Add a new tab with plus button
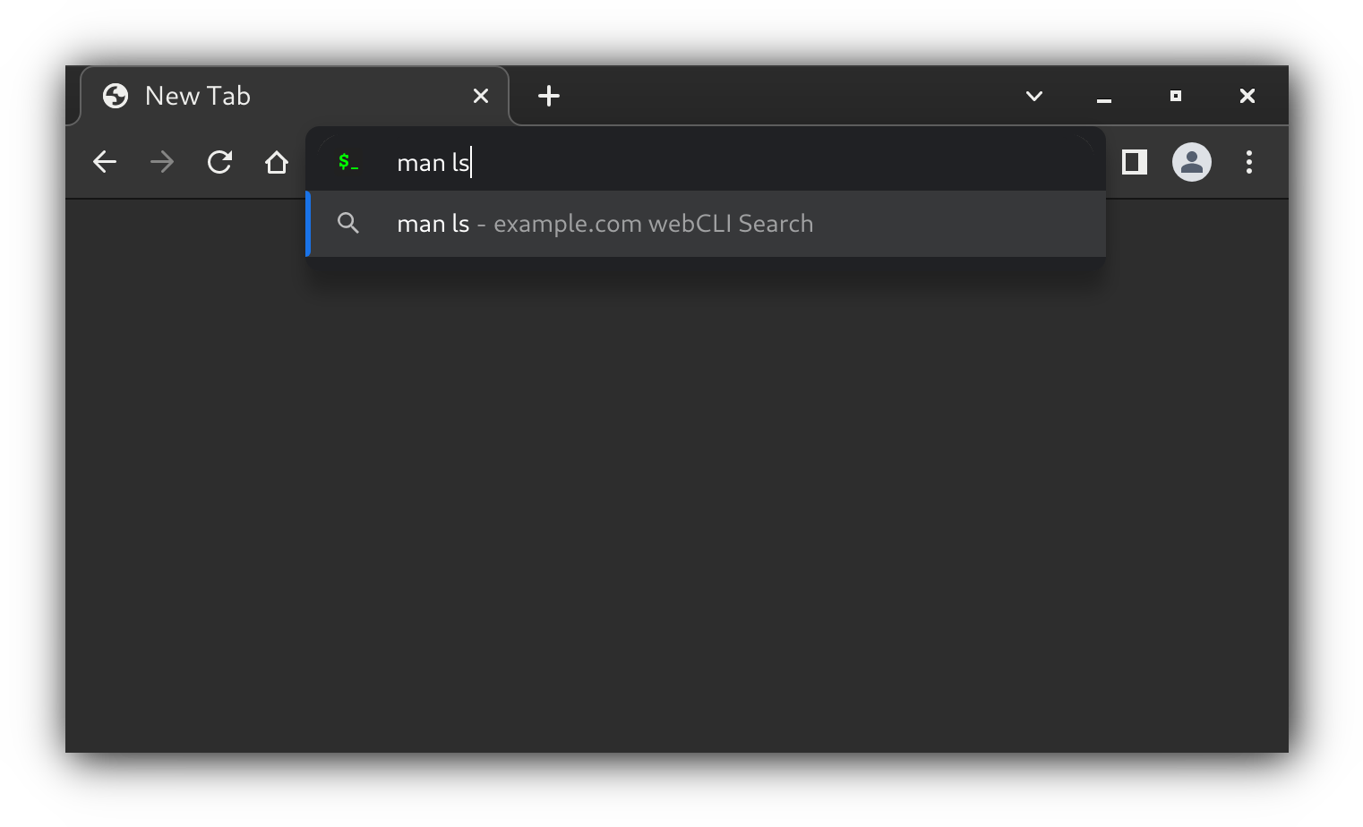1363x827 pixels. (549, 96)
